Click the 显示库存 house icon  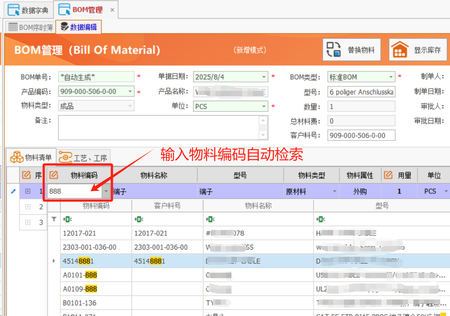[400, 49]
